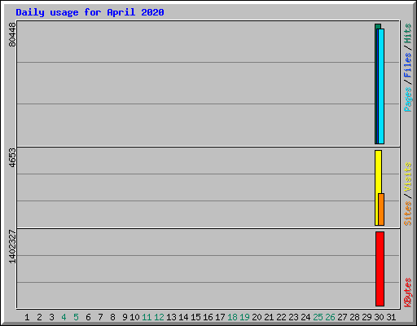This screenshot has height=326, width=417.
Task: Click the green Hits legend label
Action: pyautogui.click(x=408, y=33)
